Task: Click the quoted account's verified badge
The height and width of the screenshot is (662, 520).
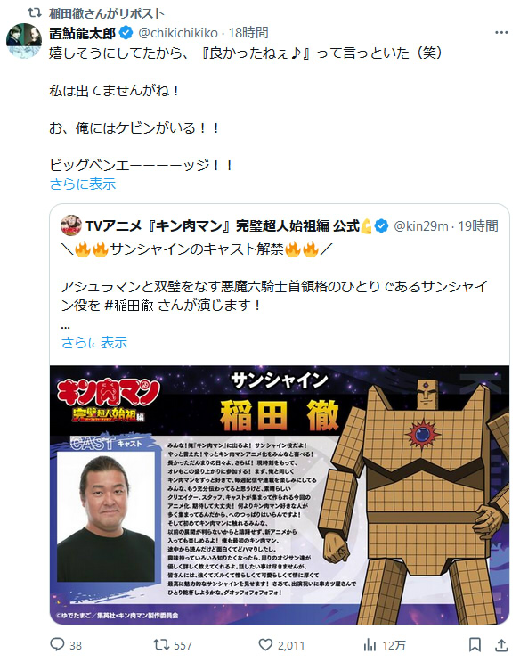Action: coord(382,226)
